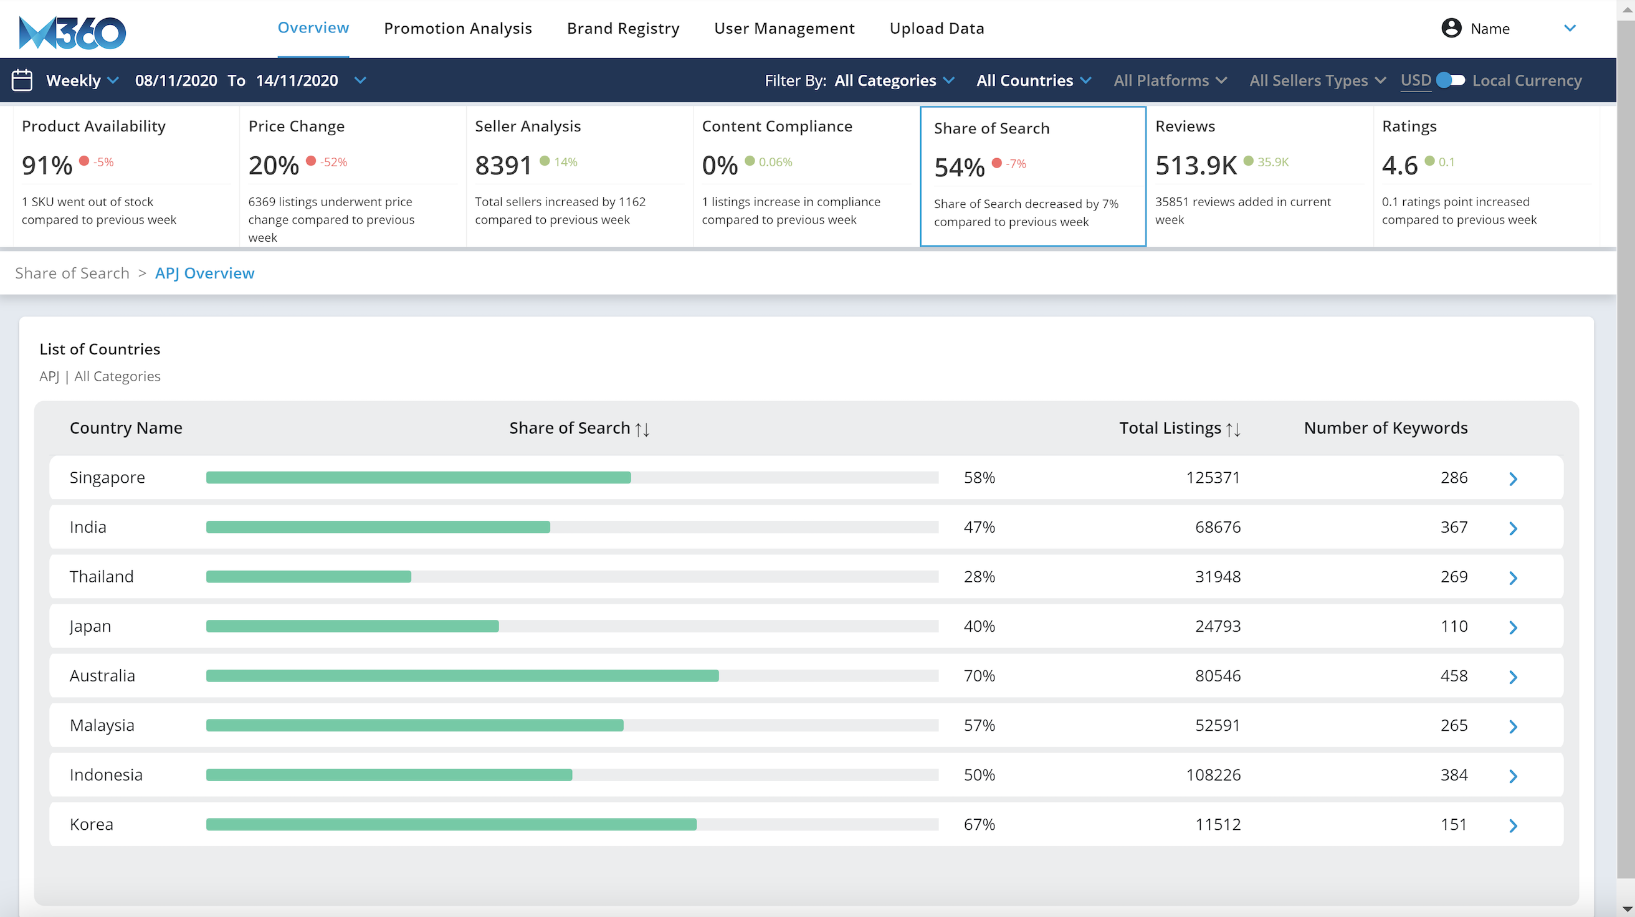Expand the Weekly period dropdown
This screenshot has height=917, width=1635.
click(x=82, y=80)
